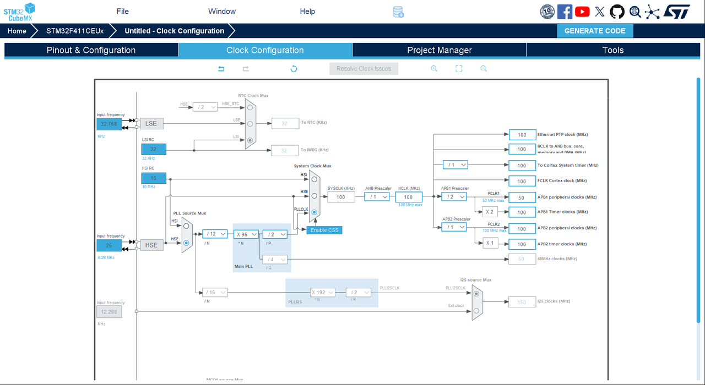The width and height of the screenshot is (705, 385).
Task: Click the HSE oscillator block
Action: 151,245
